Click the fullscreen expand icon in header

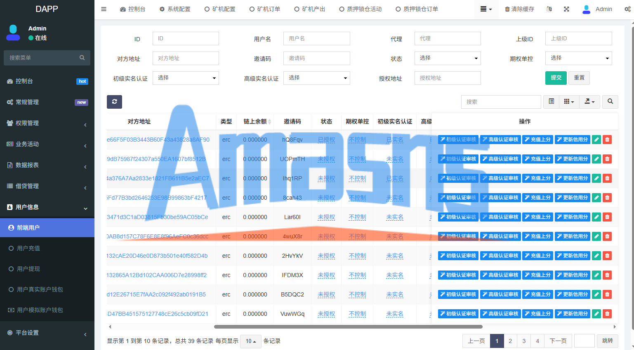566,9
